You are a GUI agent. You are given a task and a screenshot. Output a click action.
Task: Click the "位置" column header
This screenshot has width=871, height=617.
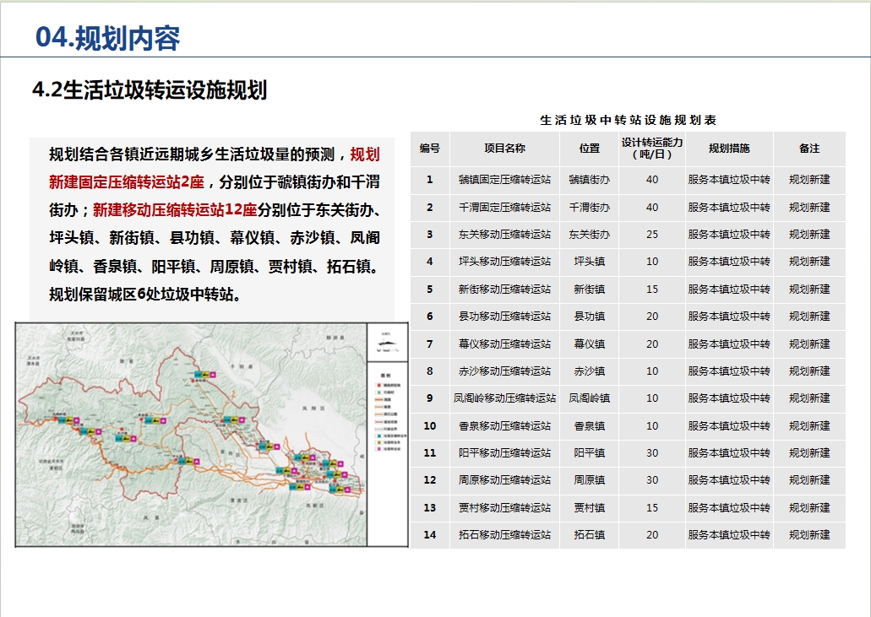pos(590,149)
